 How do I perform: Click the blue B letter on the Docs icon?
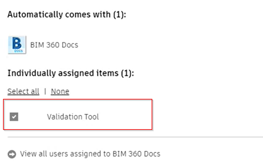tap(17, 43)
